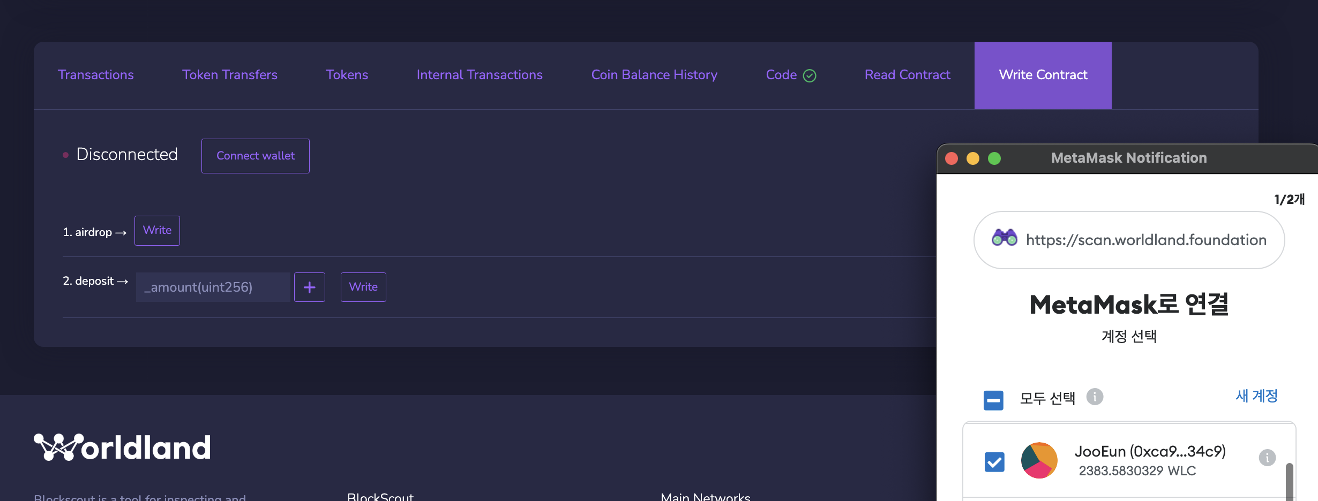Toggle the select-all checkbox in MetaMask
Screen dimensions: 1318x501
(993, 400)
